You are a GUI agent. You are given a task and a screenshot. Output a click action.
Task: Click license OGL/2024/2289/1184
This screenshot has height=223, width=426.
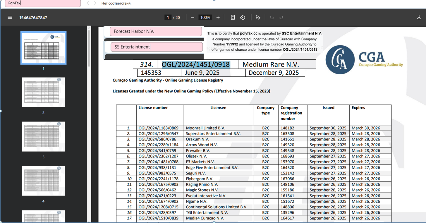159,145
